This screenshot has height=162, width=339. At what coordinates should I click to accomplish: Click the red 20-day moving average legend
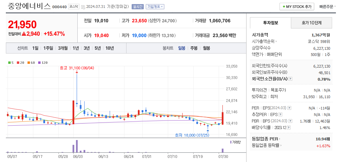pyautogui.click(x=20, y=62)
